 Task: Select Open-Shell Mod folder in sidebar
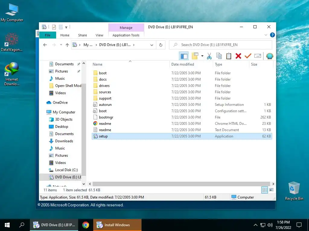[68, 86]
